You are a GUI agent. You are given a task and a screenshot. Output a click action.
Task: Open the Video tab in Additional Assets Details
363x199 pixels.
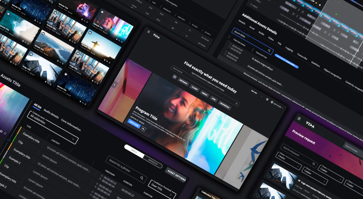click(271, 38)
